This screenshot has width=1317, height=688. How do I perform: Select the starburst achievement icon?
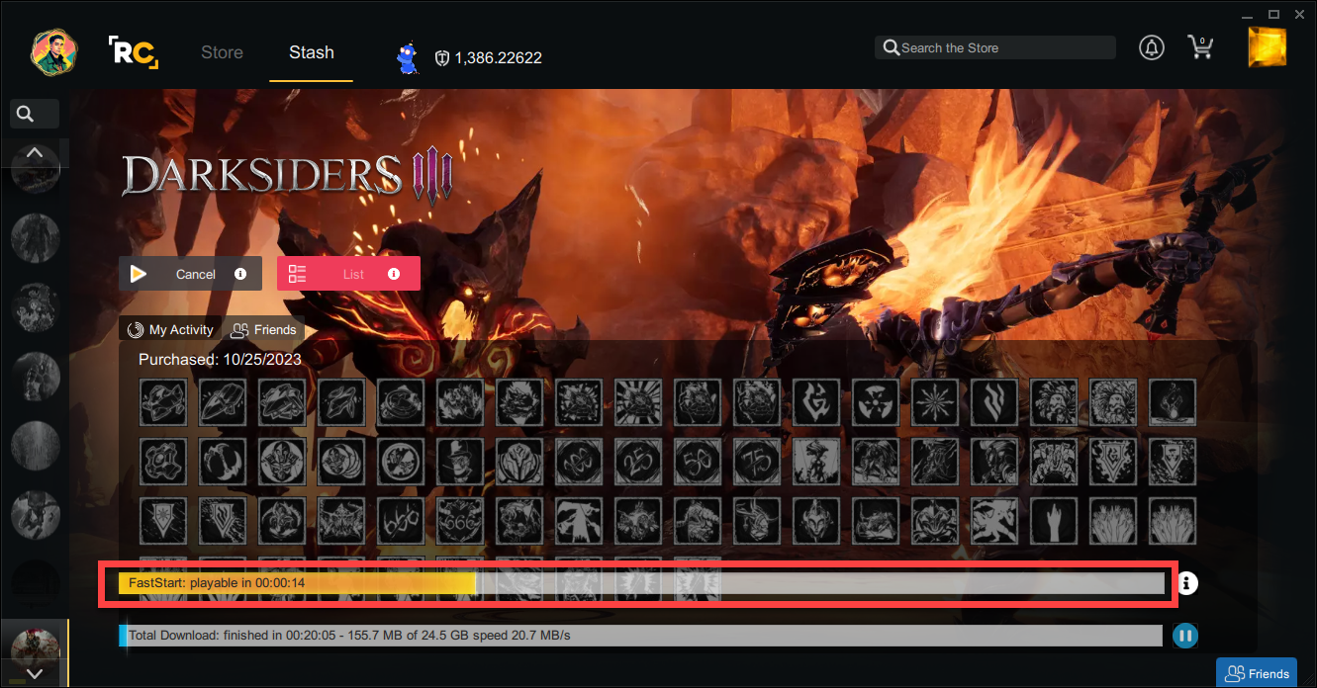[x=935, y=402]
